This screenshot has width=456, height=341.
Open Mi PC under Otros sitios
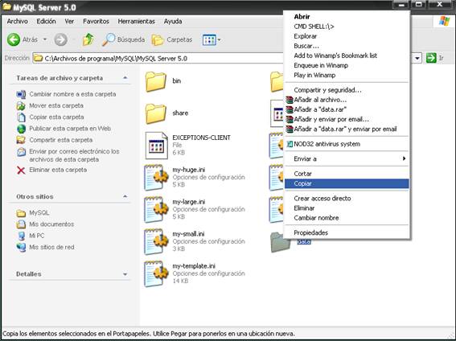(x=37, y=236)
